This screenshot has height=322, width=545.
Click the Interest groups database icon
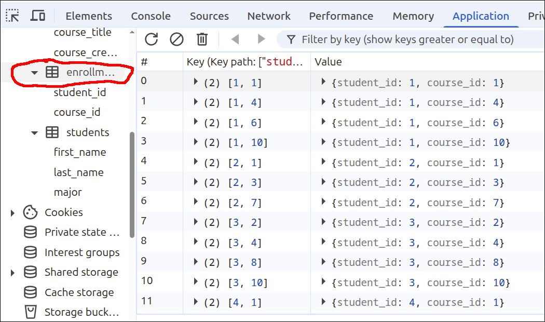tap(30, 252)
